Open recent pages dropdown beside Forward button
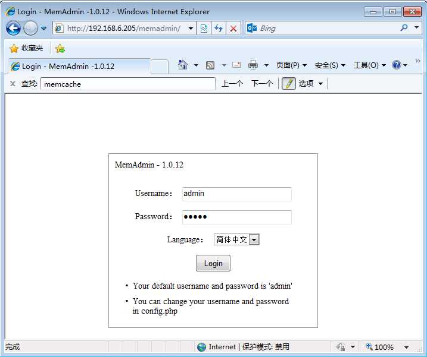Screen dimensions: 427x357 pyautogui.click(x=43, y=29)
